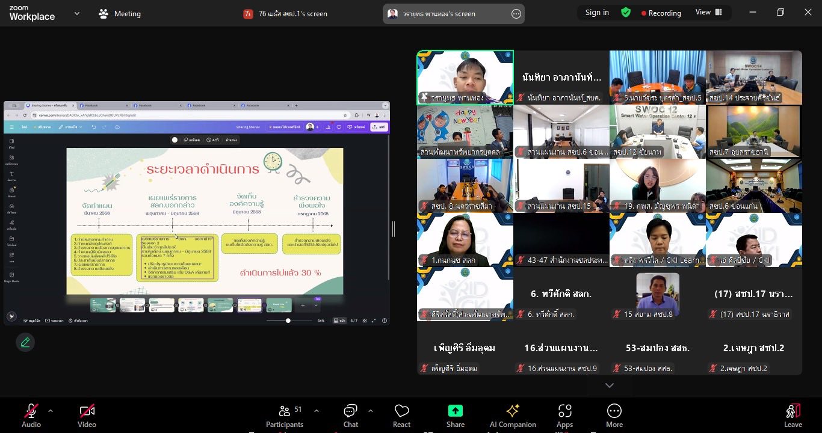Open the React emoji menu
The image size is (822, 433).
[401, 416]
